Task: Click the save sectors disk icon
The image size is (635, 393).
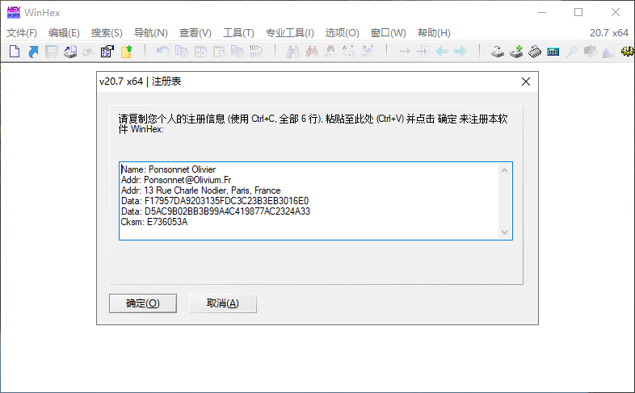Action: [70, 52]
